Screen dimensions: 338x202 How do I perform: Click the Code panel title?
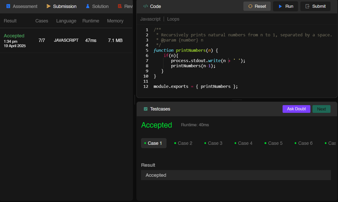tap(155, 6)
